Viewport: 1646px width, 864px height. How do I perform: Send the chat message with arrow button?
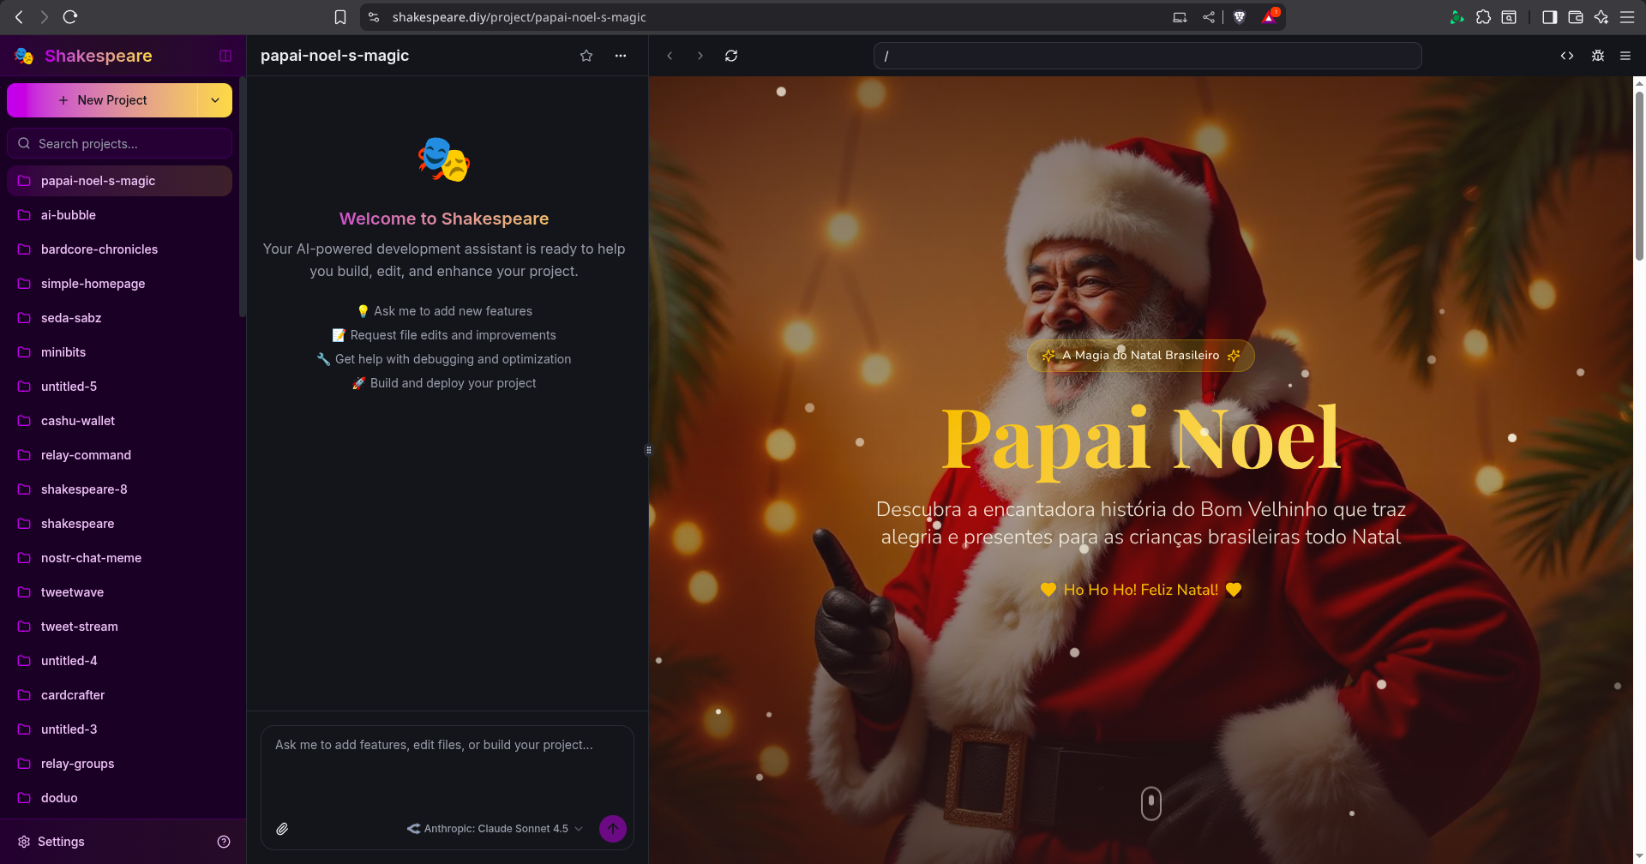612,829
